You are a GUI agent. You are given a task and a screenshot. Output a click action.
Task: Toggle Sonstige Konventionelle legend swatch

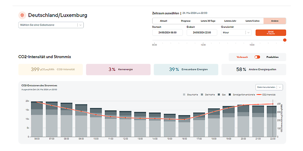[x=230, y=95]
